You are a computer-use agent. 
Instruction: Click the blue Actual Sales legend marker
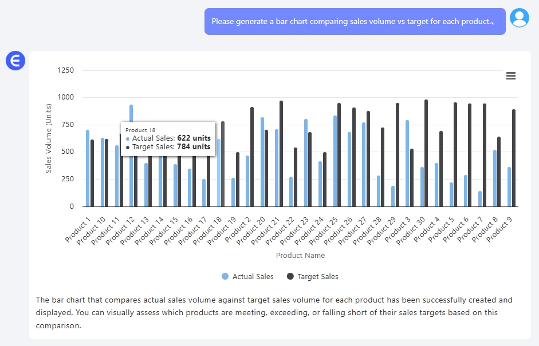tap(225, 276)
